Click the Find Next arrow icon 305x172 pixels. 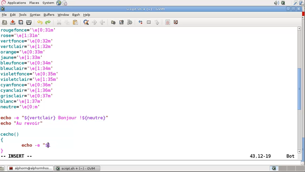(x=94, y=23)
